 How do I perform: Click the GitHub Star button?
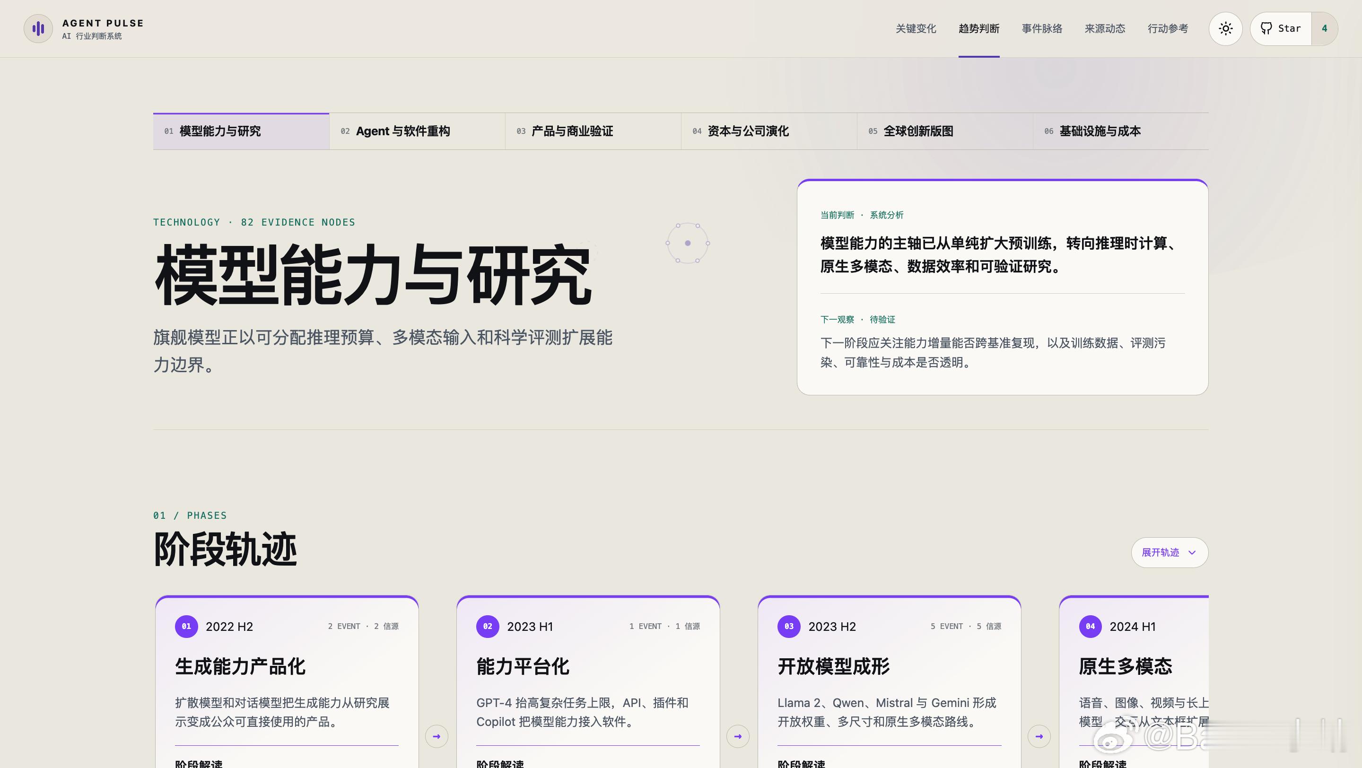click(x=1281, y=28)
